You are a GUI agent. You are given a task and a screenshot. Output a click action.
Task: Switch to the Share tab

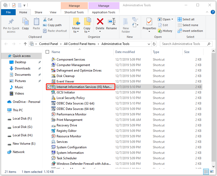pos(39,12)
